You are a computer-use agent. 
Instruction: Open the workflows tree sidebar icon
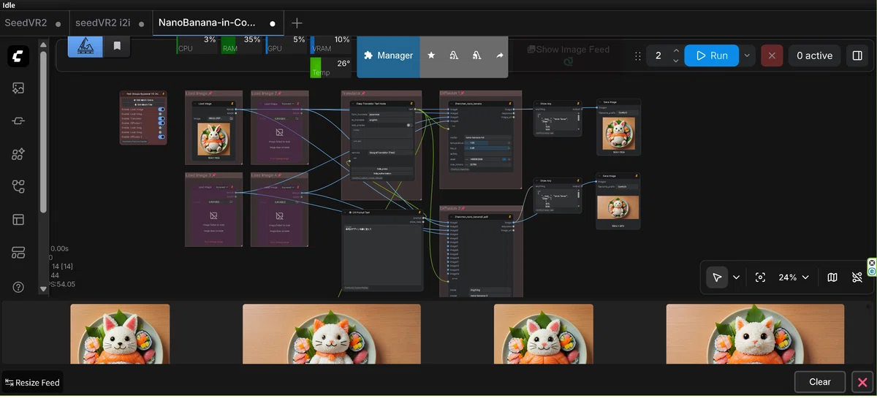click(x=18, y=187)
